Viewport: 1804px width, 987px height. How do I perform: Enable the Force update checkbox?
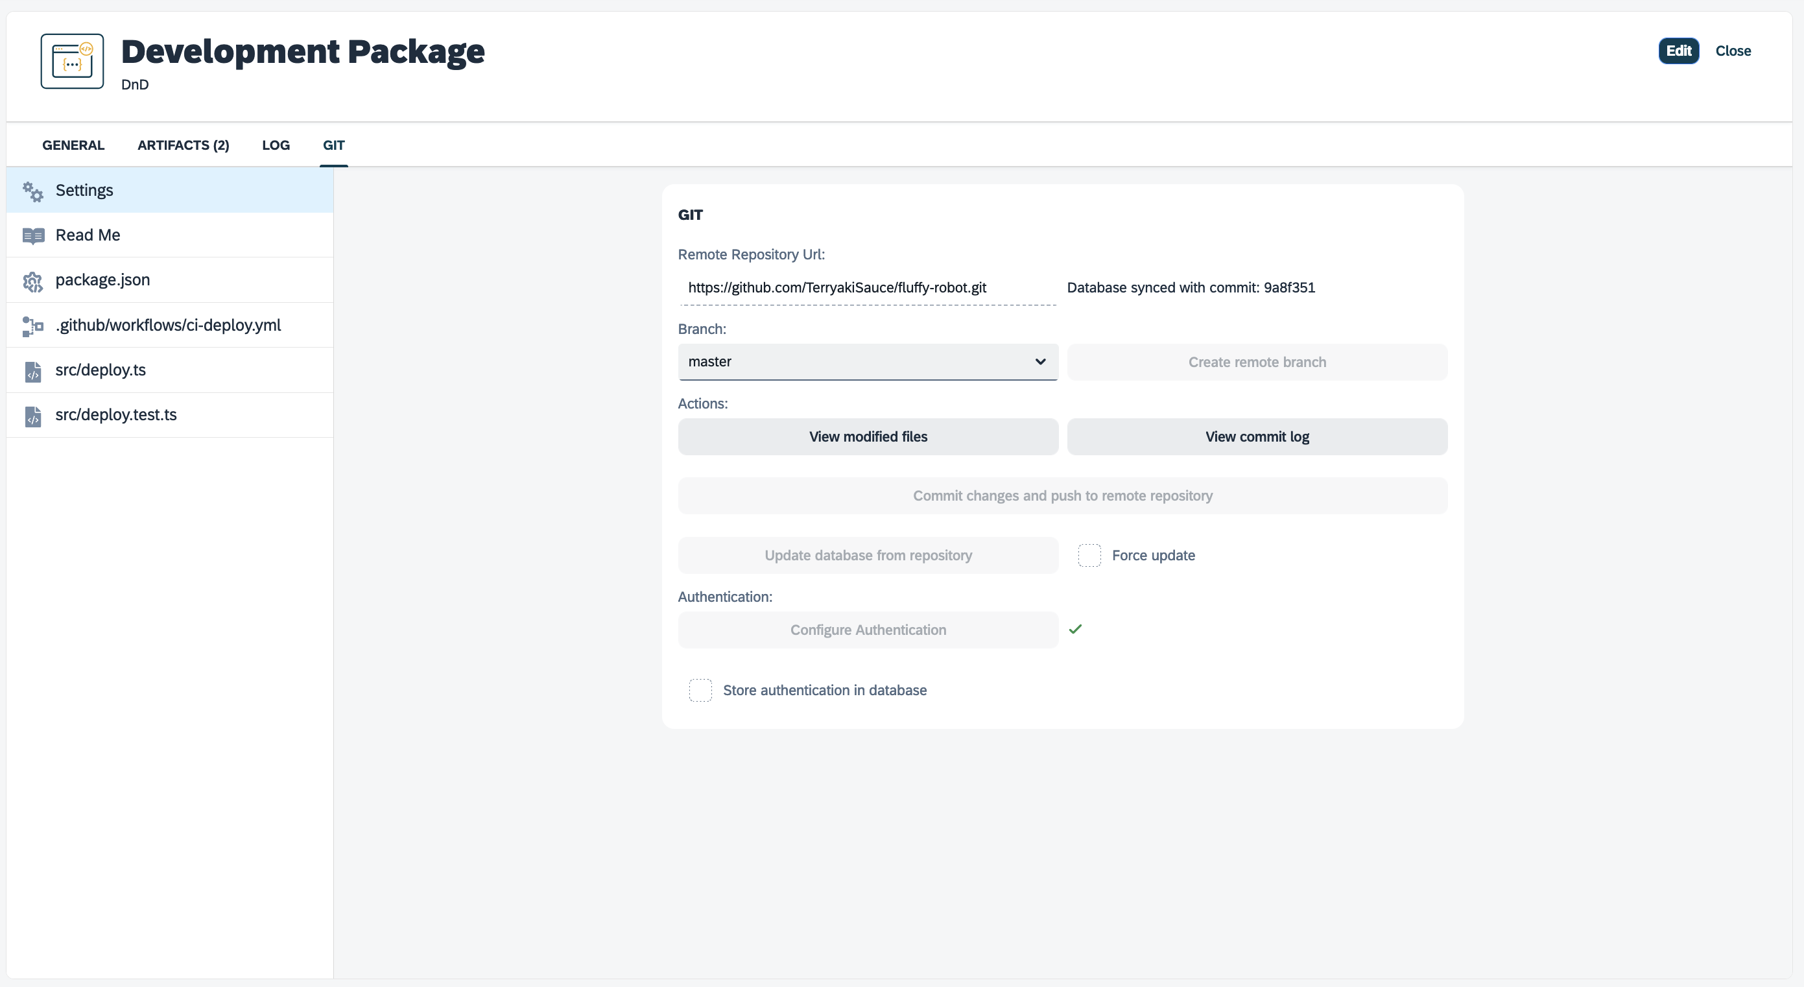1089,555
